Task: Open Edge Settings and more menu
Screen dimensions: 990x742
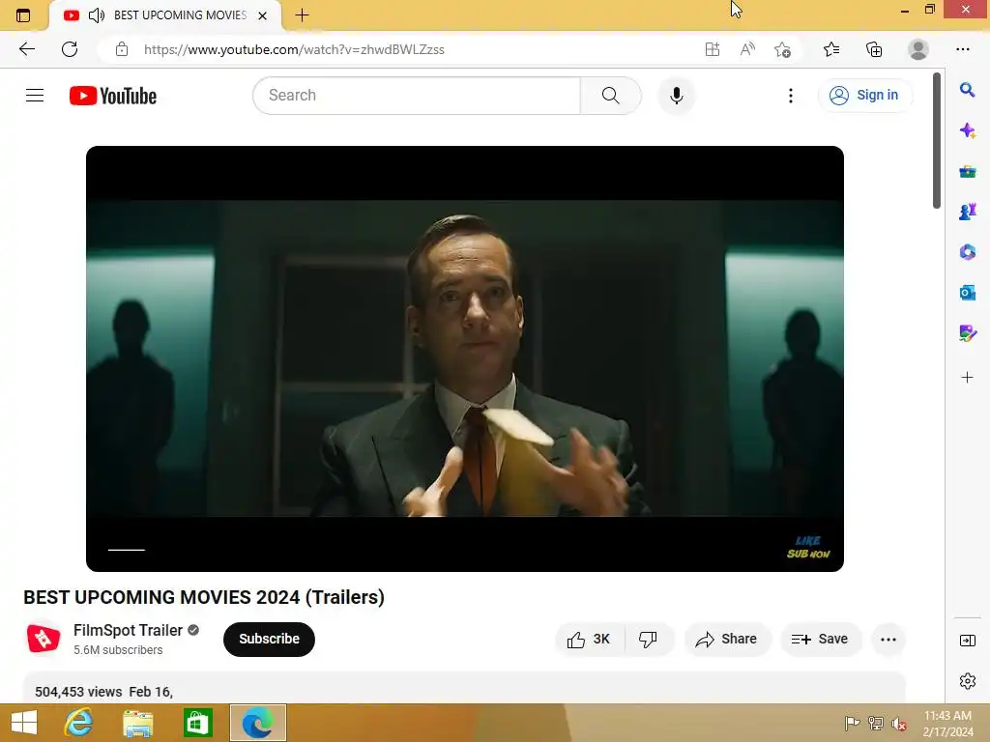Action: [x=962, y=49]
